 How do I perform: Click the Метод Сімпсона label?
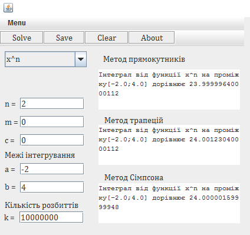(x=134, y=177)
